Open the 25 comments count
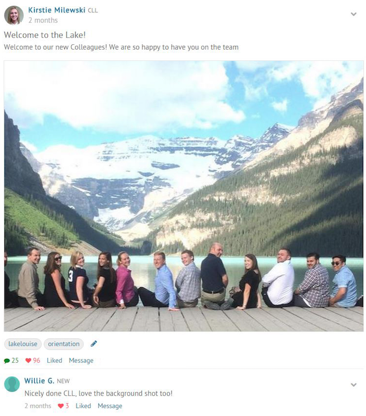 [15, 360]
